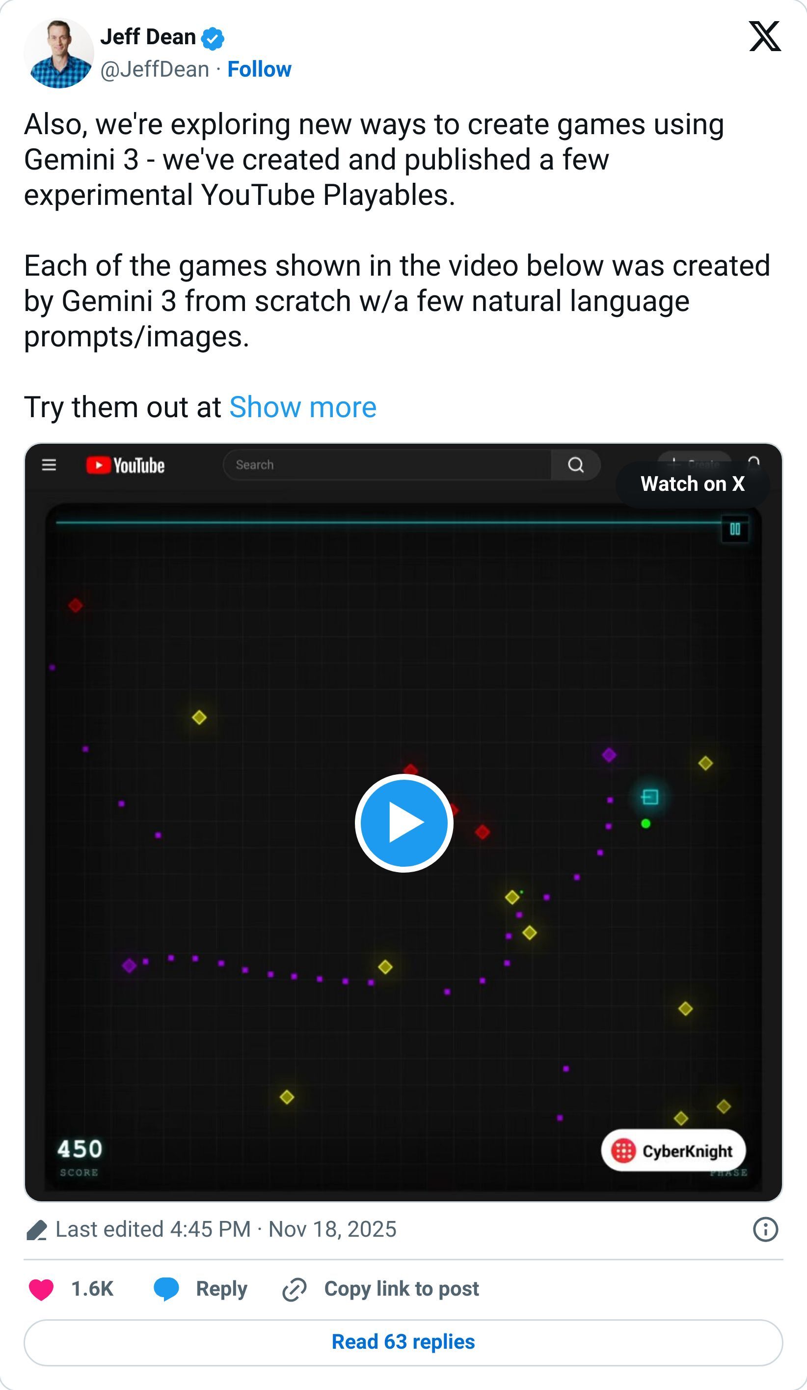Screen dimensions: 807x1390
Task: Select the Copy link chain icon
Action: [x=295, y=1288]
